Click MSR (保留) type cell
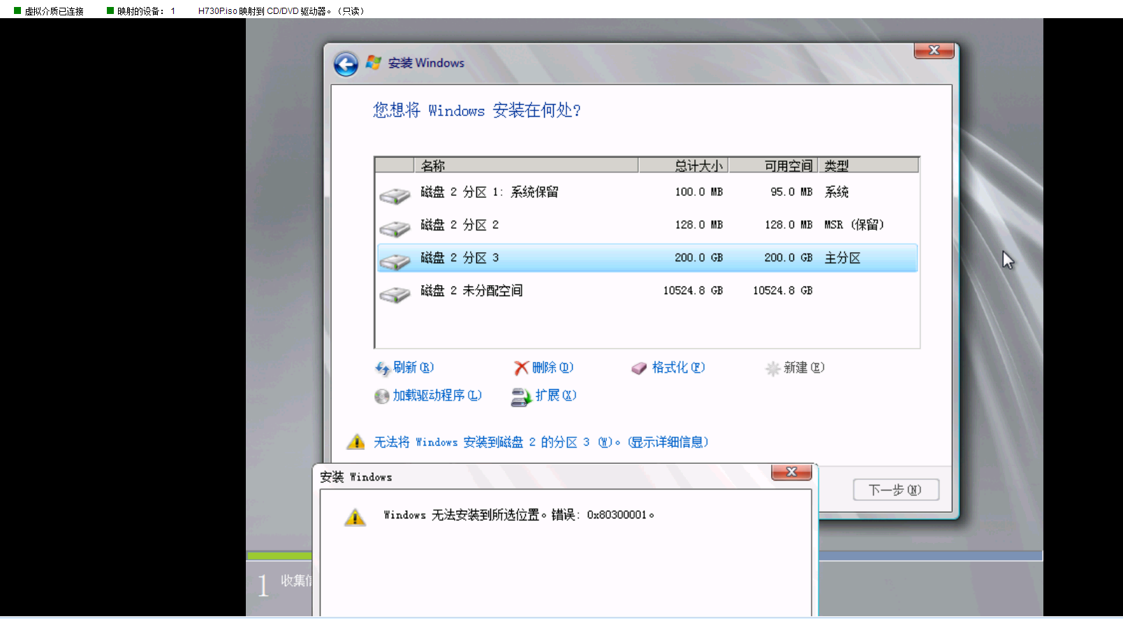Image resolution: width=1123 pixels, height=619 pixels. coord(854,225)
